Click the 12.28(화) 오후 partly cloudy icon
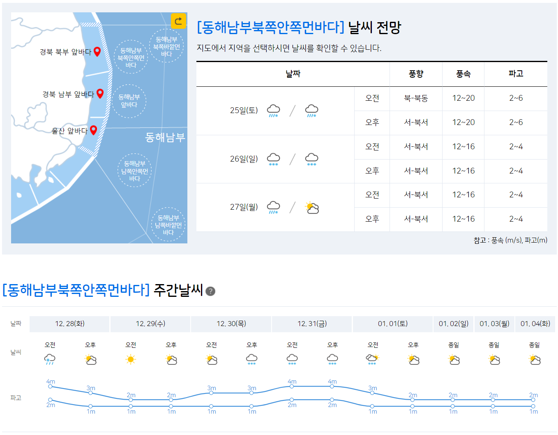Image resolution: width=558 pixels, height=435 pixels. (90, 360)
